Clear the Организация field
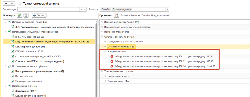250x97 pixels. pos(85,10)
